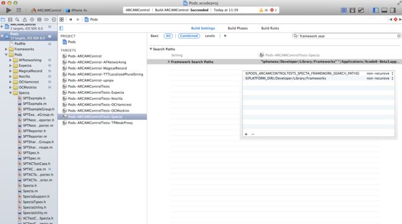This screenshot has height=224, width=402.
Task: Add a new search path entry
Action: pos(246,134)
